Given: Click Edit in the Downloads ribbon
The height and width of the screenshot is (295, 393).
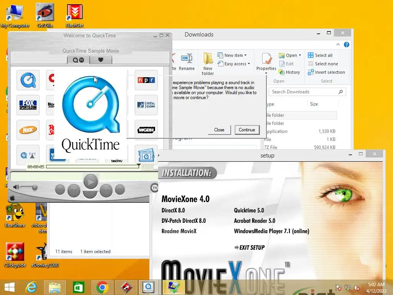Looking at the screenshot, I should [286, 64].
